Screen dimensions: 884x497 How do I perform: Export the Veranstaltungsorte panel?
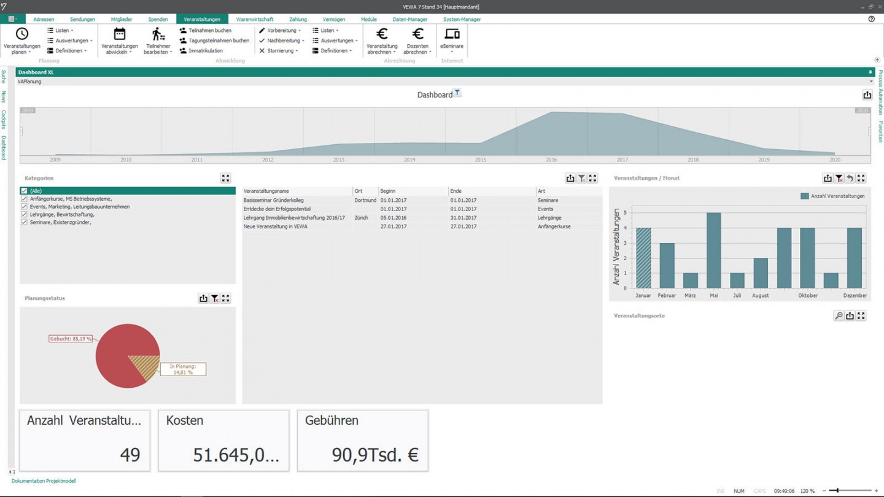click(850, 315)
